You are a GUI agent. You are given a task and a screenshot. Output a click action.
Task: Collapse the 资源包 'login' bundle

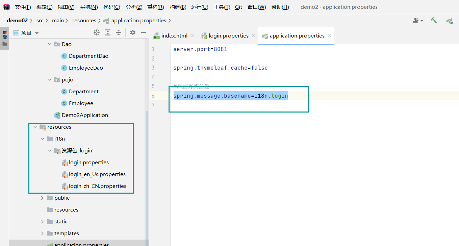pyautogui.click(x=50, y=151)
